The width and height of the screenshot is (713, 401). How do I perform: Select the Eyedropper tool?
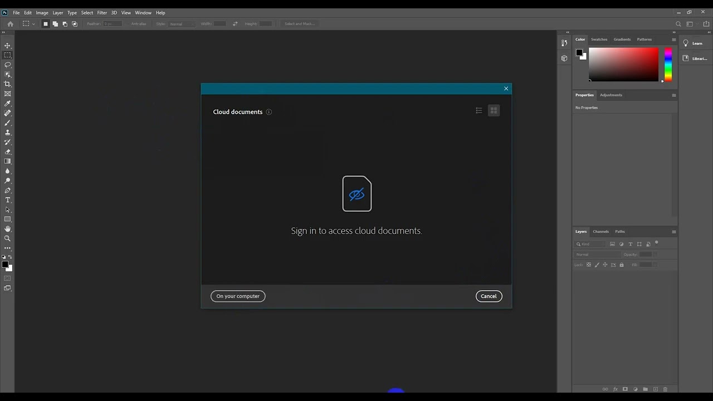click(7, 104)
